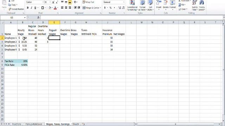Toggle middle vertical align
The height and width of the screenshot is (126, 225).
click(x=66, y=2)
